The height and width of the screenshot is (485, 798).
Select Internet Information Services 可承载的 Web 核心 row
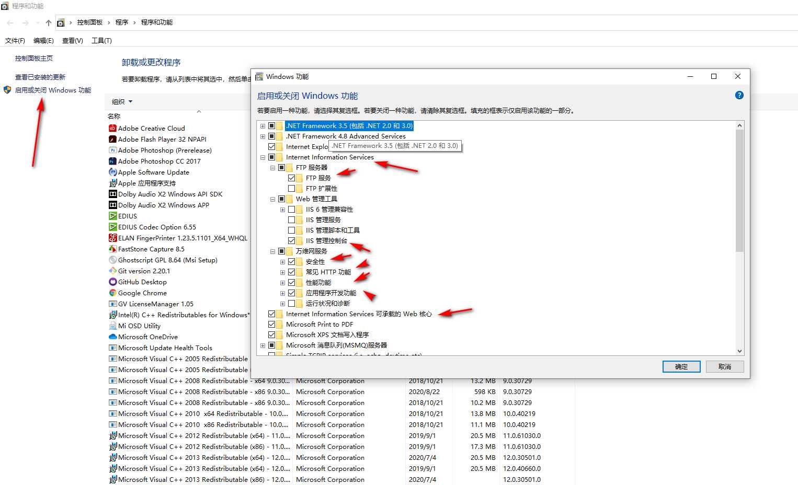point(359,314)
